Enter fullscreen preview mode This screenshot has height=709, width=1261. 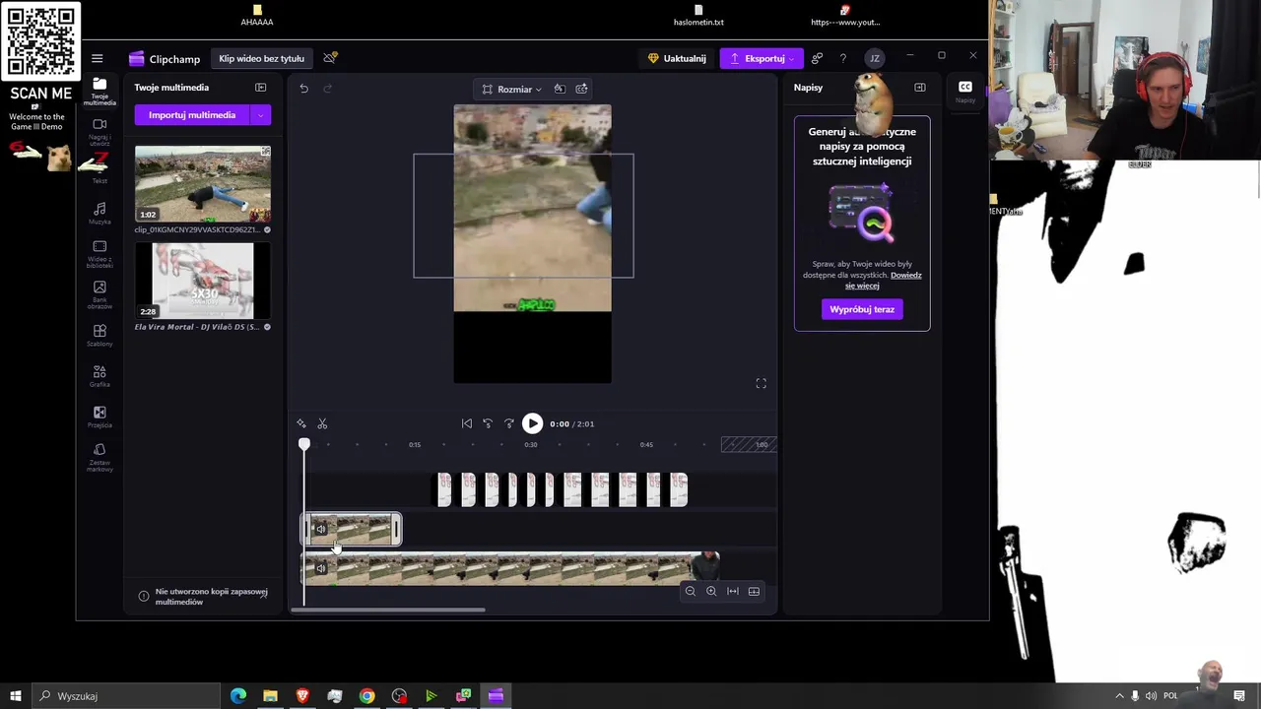[x=761, y=383]
